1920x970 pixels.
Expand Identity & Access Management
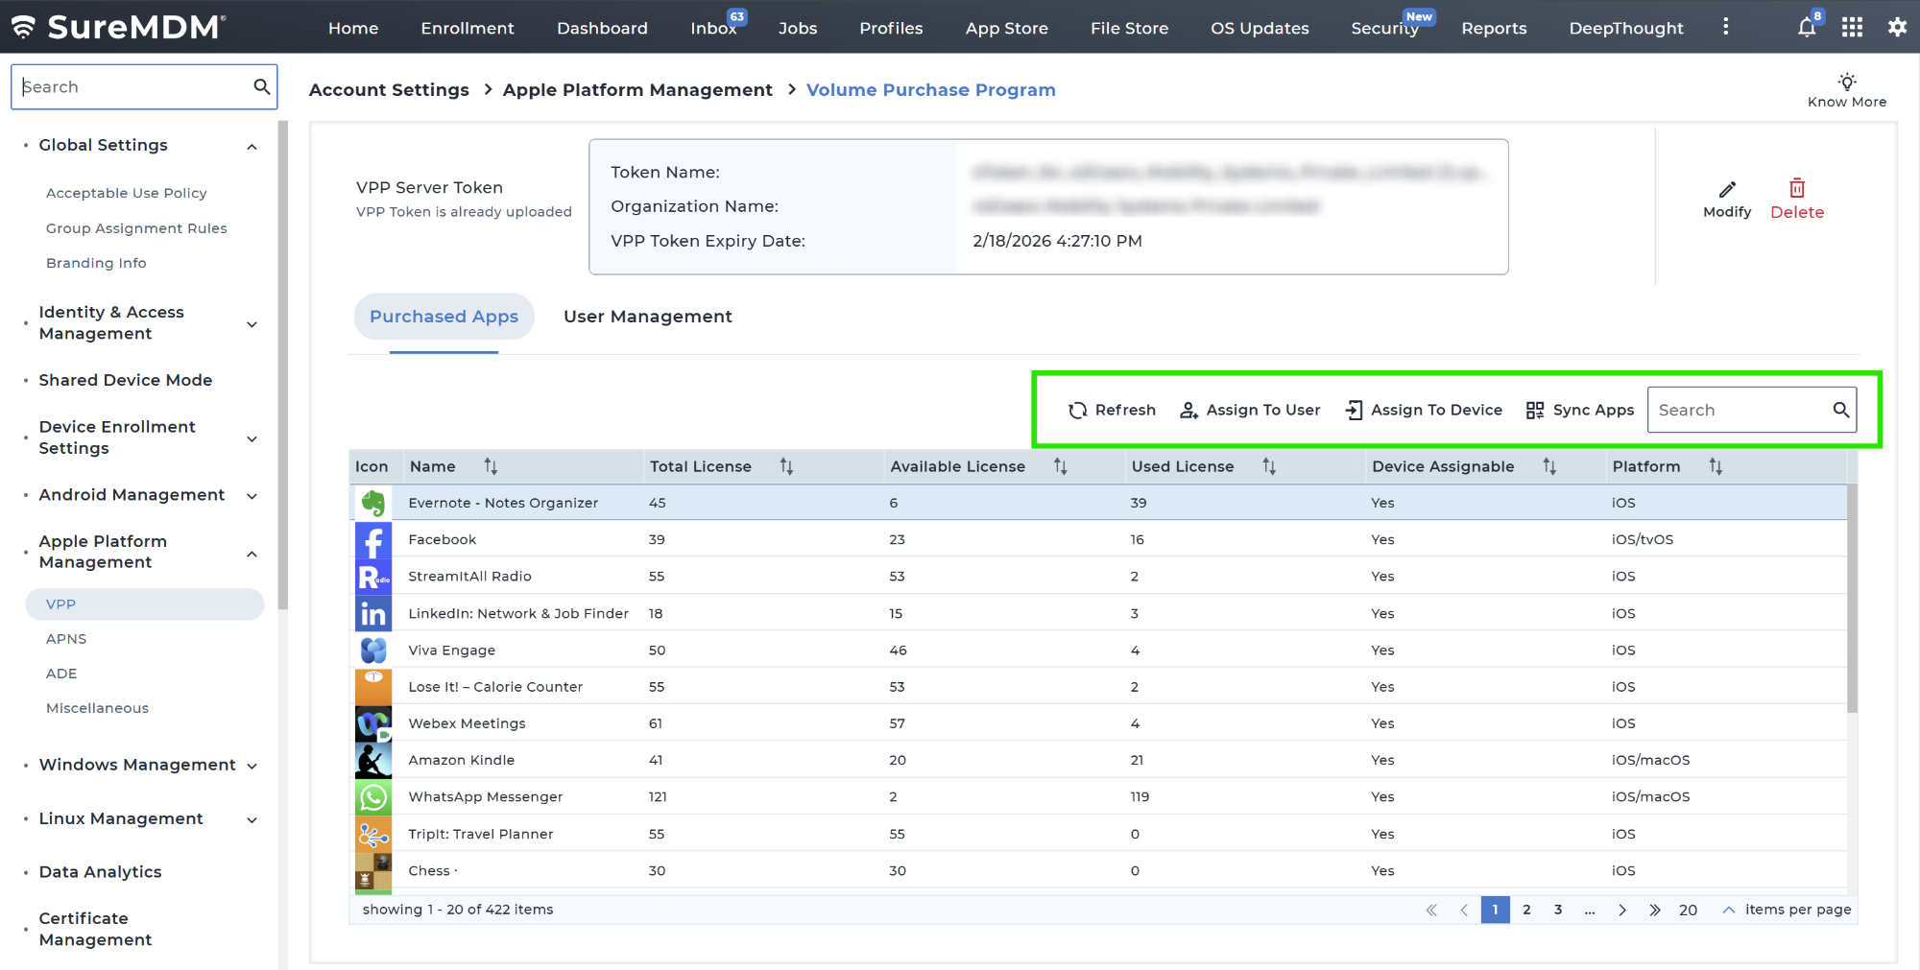[x=252, y=324]
